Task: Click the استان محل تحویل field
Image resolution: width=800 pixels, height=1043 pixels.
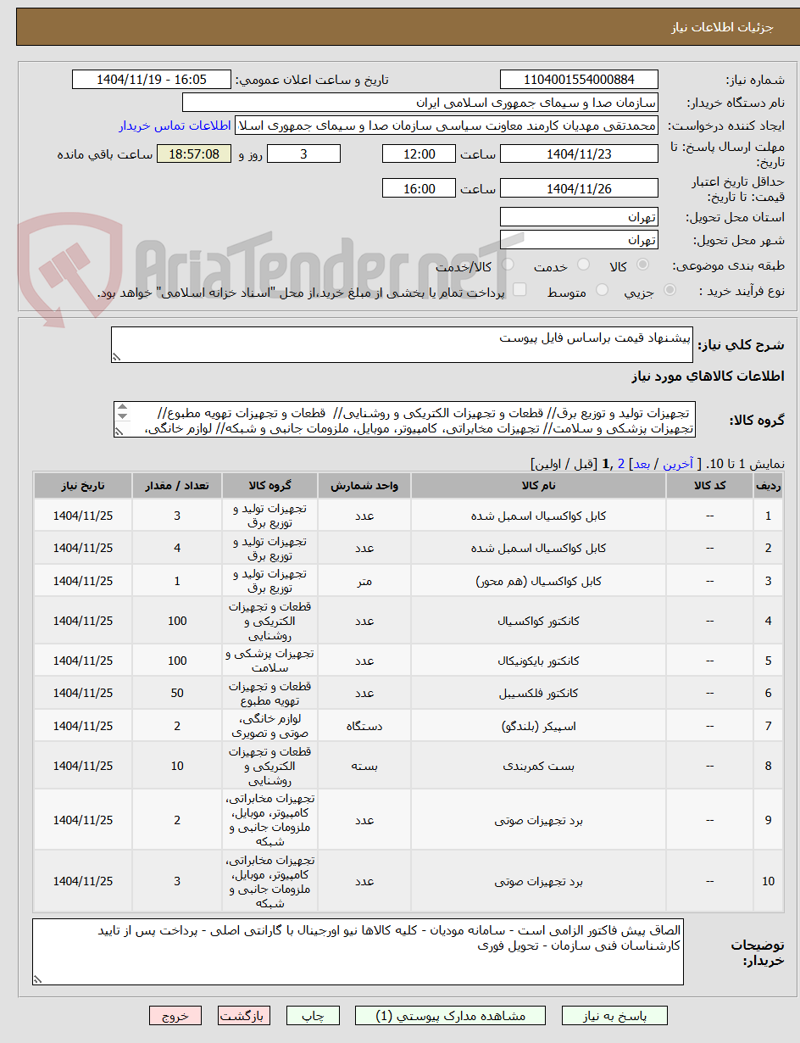Action: coord(579,217)
